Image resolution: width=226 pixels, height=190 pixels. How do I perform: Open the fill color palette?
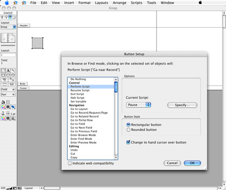tap(3, 107)
